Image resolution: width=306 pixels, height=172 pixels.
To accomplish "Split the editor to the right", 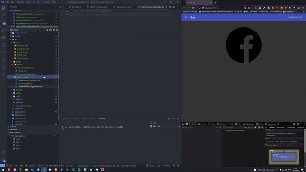I will click(x=174, y=7).
